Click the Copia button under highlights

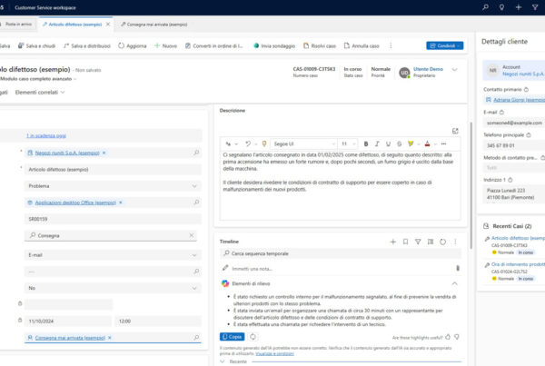point(233,337)
